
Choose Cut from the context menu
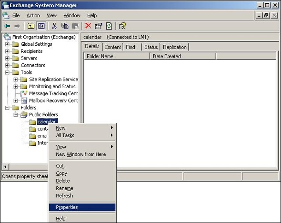82,166
